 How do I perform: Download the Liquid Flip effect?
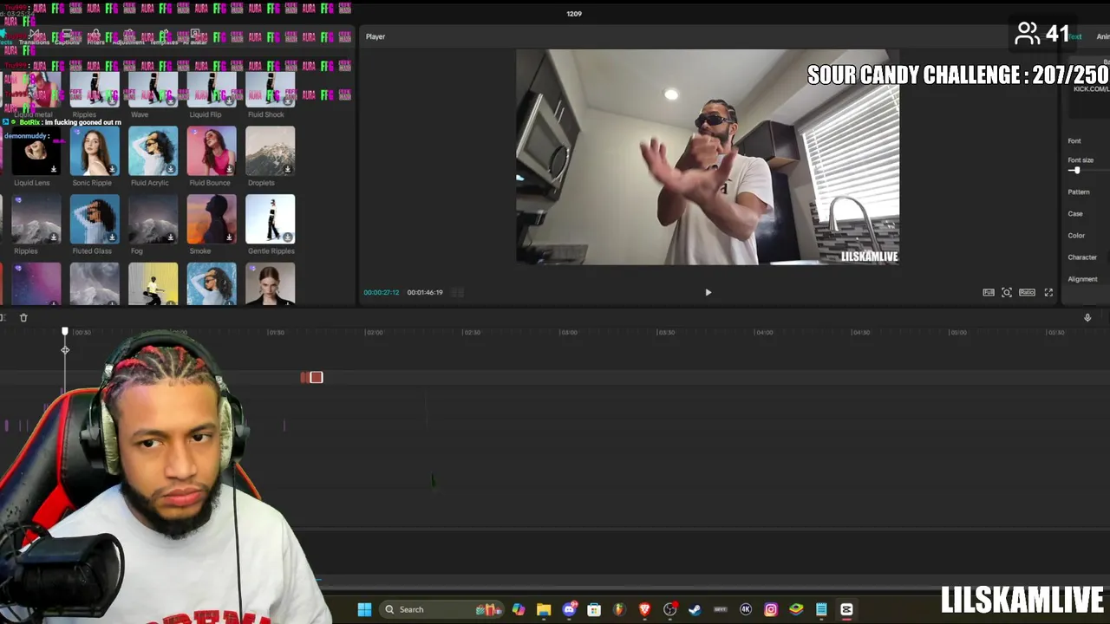(x=229, y=101)
